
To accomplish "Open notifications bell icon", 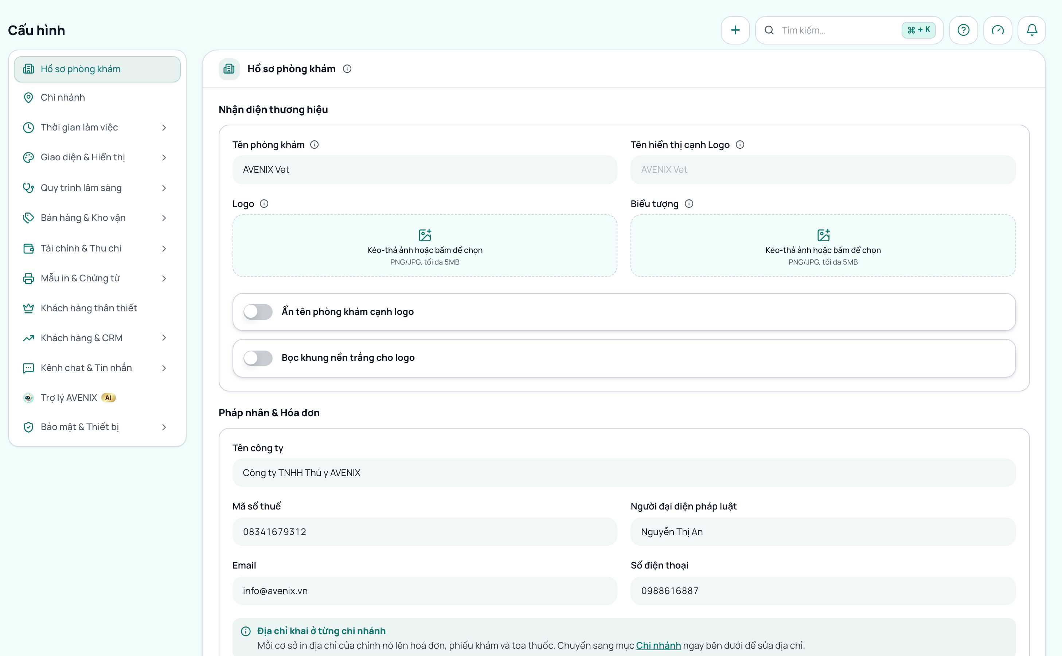I will point(1032,30).
